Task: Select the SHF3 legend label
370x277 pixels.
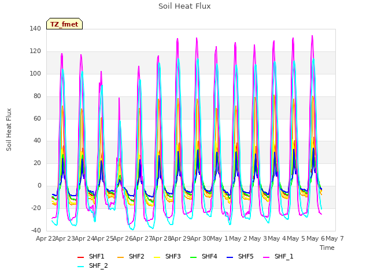Action: (x=173, y=256)
